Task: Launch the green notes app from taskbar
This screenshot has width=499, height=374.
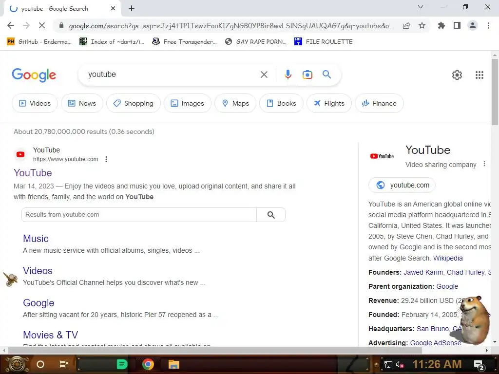Action: tap(122, 364)
